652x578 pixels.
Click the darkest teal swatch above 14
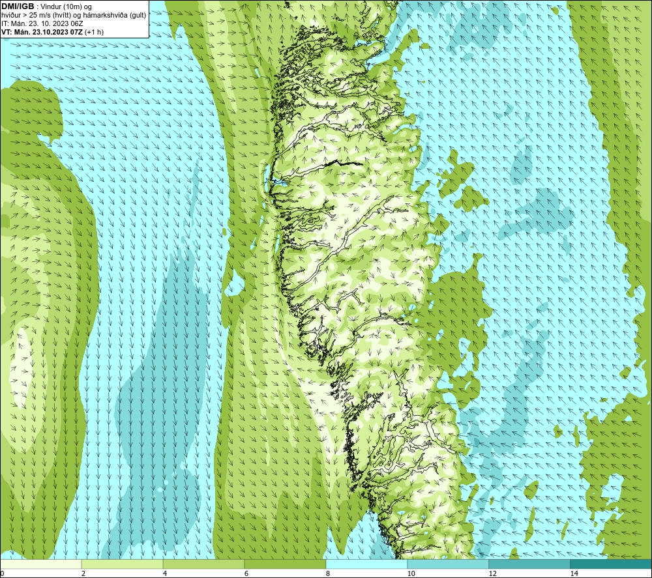pyautogui.click(x=611, y=564)
